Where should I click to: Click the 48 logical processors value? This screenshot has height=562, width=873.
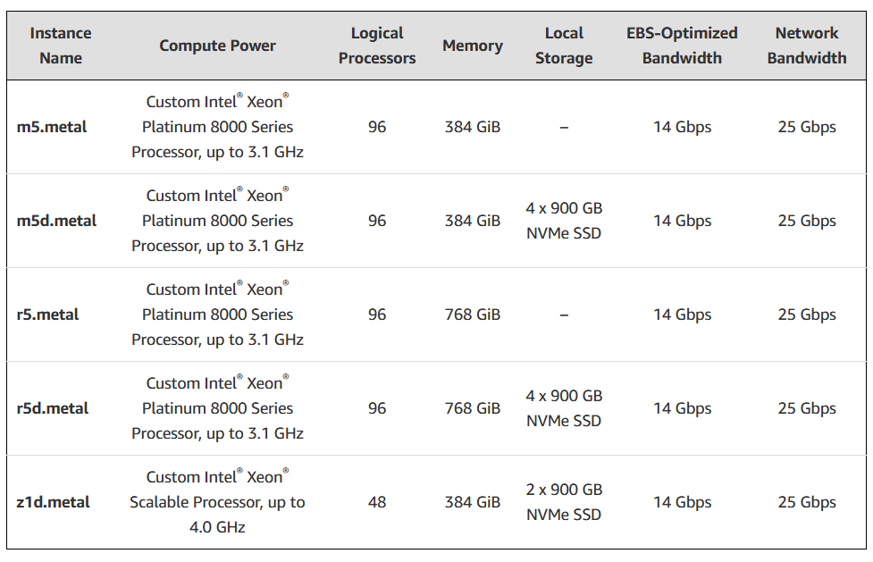click(x=377, y=502)
